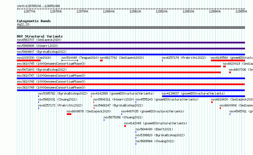253x155 pixels.
Task: Click the esv3610749 (1000GenomesConsortiumPhase3) label
Action: (x=51, y=87)
